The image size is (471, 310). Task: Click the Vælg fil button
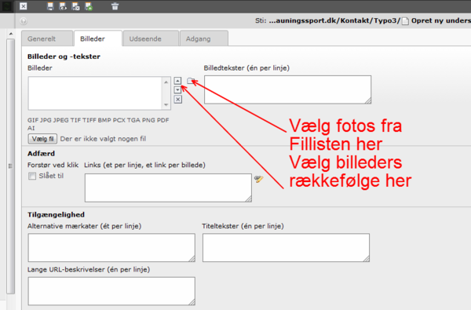pos(42,139)
